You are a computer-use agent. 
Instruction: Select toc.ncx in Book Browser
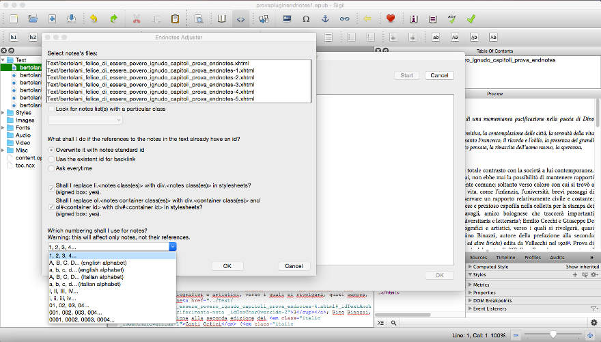(x=25, y=166)
